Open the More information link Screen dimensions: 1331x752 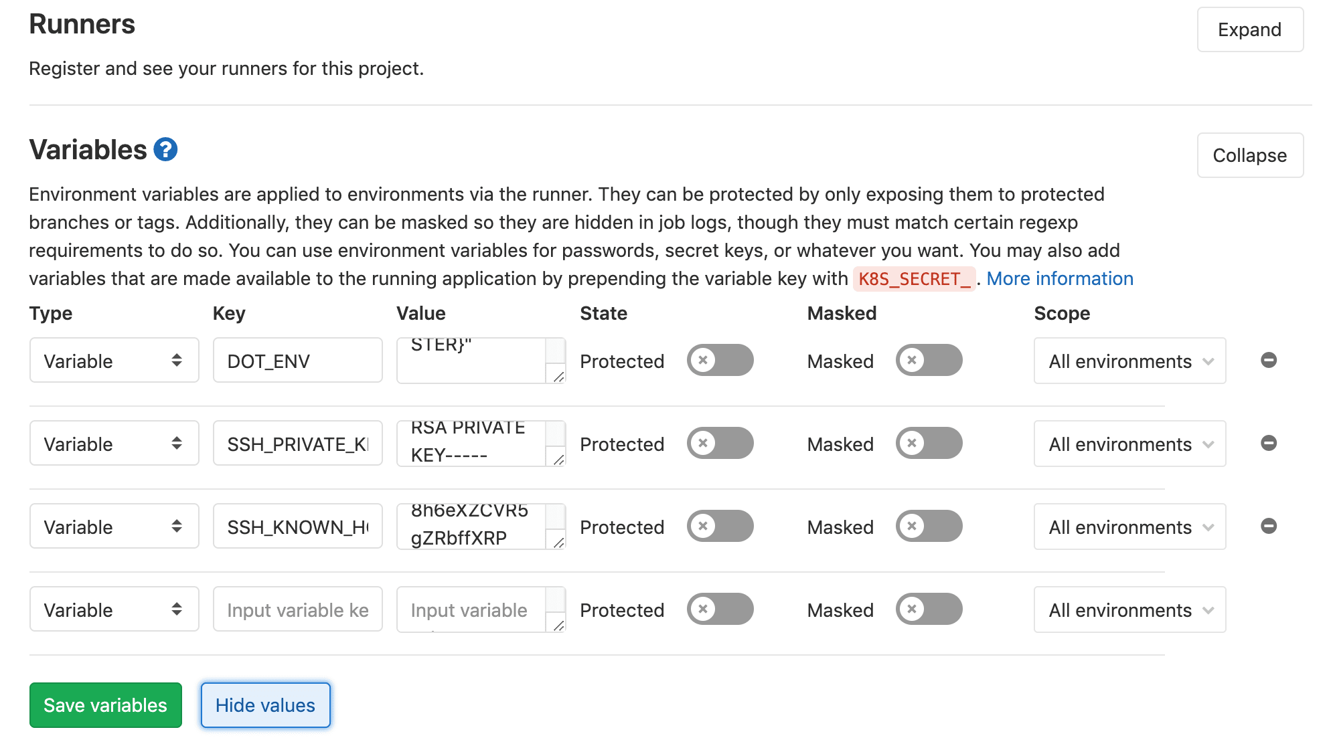click(1060, 278)
